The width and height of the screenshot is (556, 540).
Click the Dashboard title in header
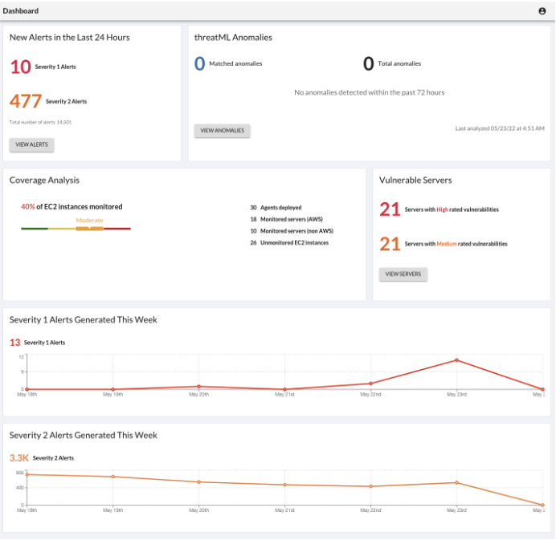point(21,11)
